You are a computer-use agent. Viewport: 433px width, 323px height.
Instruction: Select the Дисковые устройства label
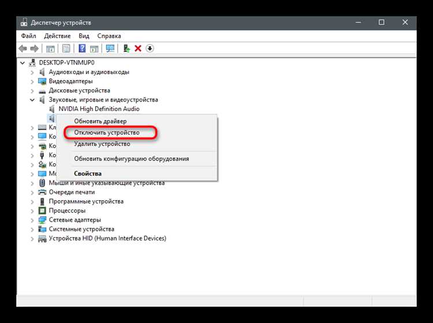79,91
